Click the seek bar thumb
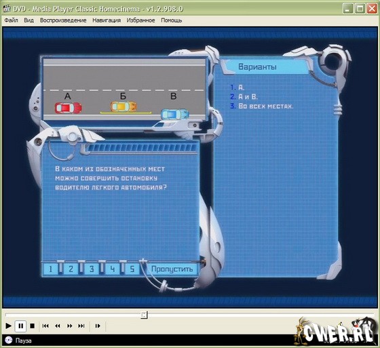Viewport: 380px width, 348px height. pyautogui.click(x=144, y=315)
